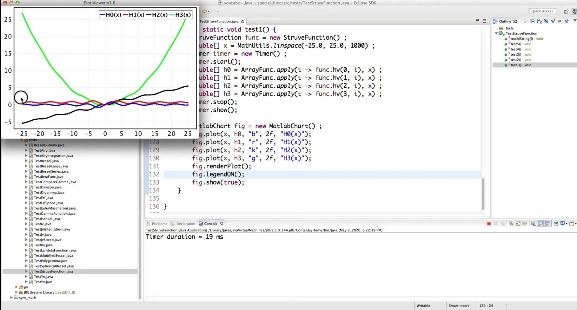Click package explorer vertical scrollbar
The width and height of the screenshot is (577, 310).
coord(140,219)
